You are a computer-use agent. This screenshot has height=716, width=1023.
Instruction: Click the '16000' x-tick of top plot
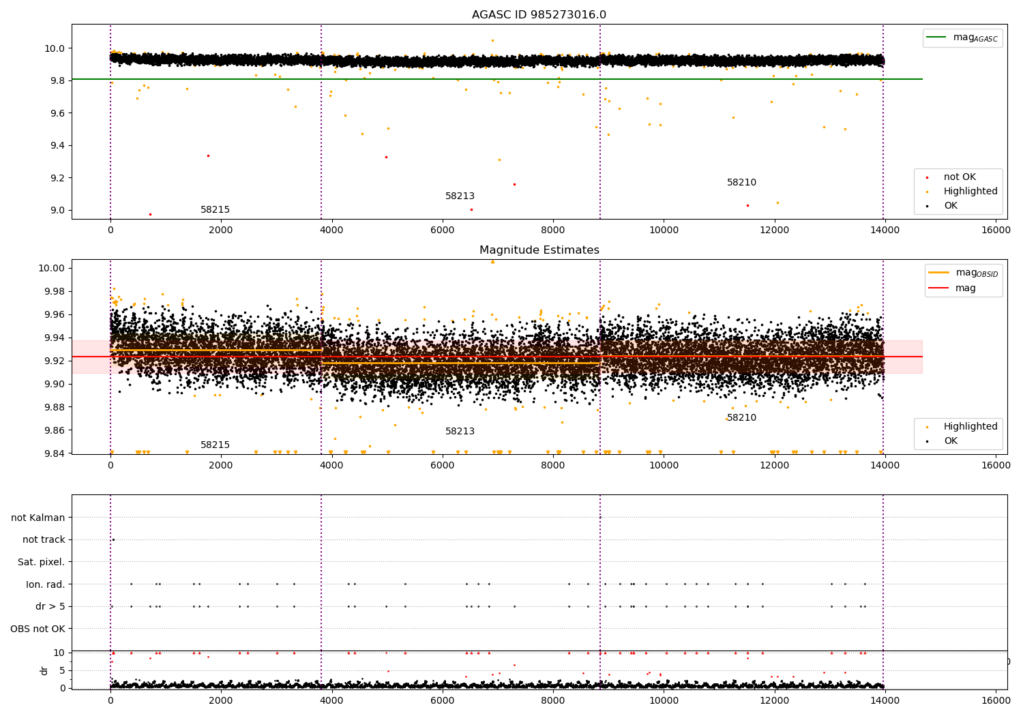click(996, 230)
